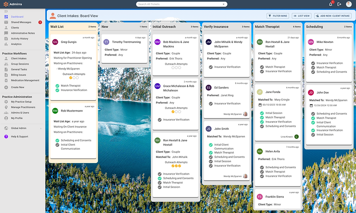The width and height of the screenshot is (356, 213).
Task: Click the Filter Mine button
Action: (x=278, y=16)
